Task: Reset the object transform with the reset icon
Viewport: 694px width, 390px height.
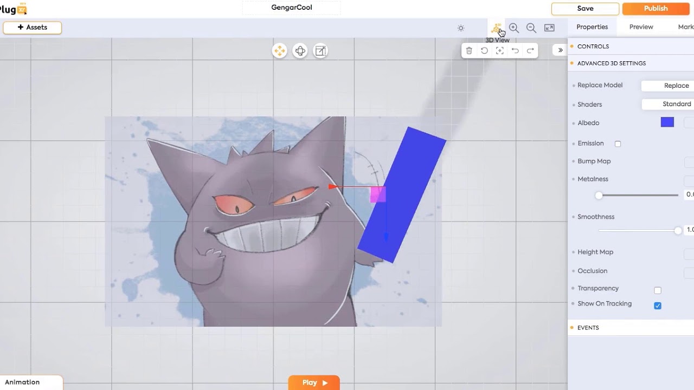Action: 484,50
